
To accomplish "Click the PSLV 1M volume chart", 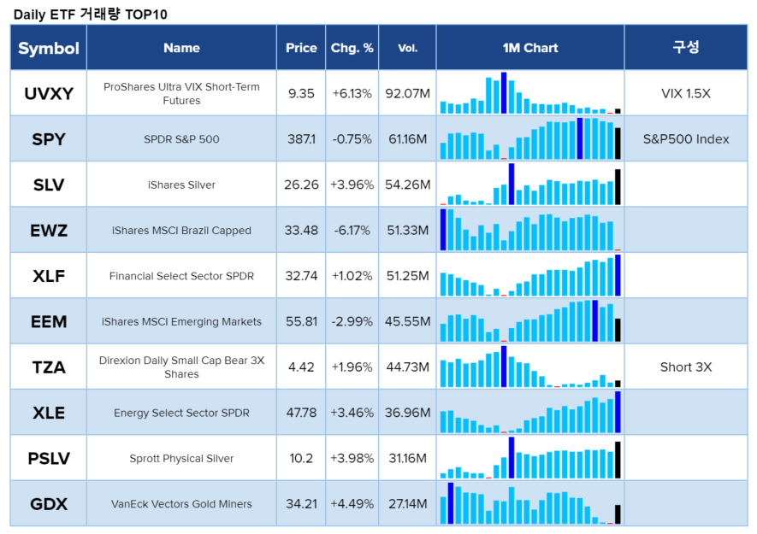I will tap(530, 458).
